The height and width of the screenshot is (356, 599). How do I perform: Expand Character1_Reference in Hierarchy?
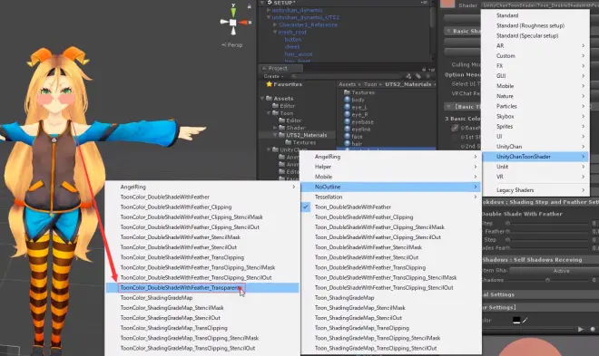275,24
